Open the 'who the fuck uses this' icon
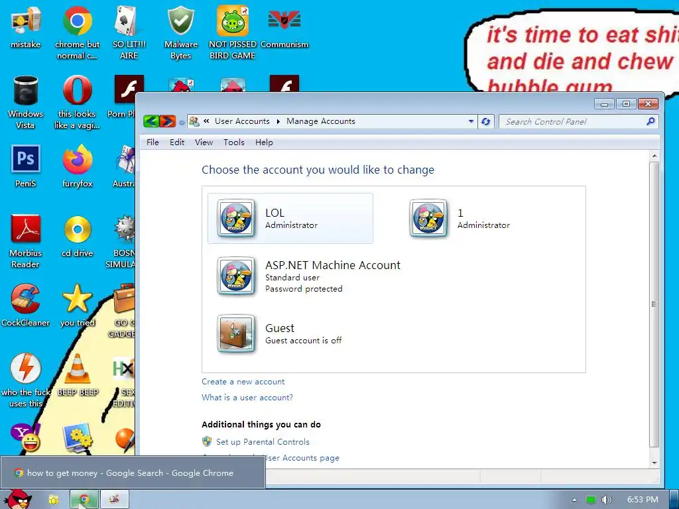The width and height of the screenshot is (679, 509). click(26, 380)
